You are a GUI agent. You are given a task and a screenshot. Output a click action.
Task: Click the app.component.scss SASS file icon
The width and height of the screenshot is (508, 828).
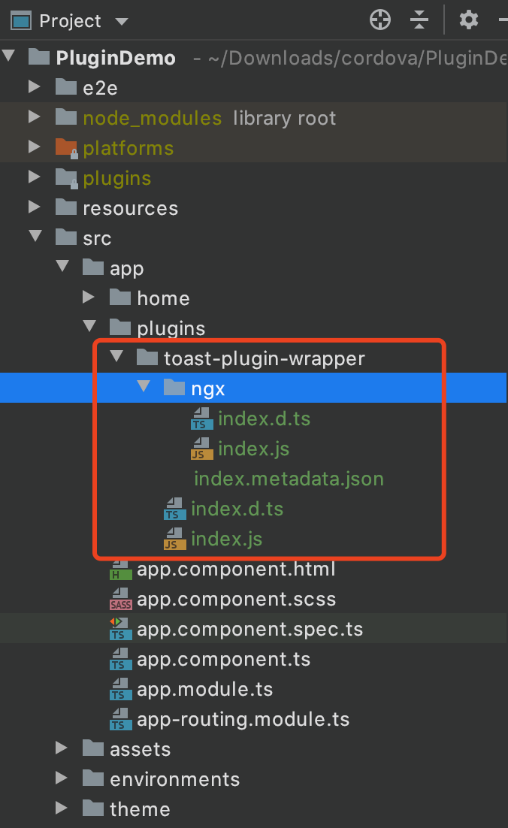point(119,600)
